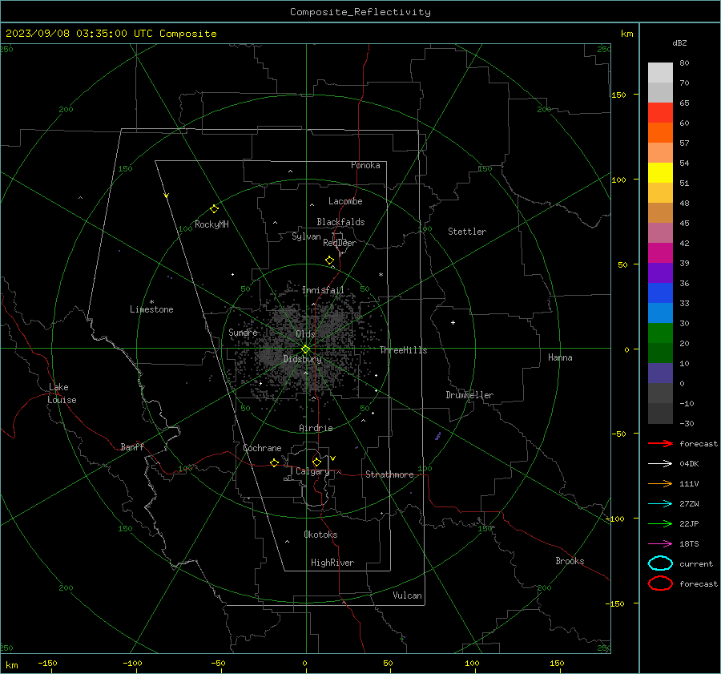This screenshot has height=674, width=721.
Task: Select the indigo 10 dBZ swatch
Action: point(660,373)
